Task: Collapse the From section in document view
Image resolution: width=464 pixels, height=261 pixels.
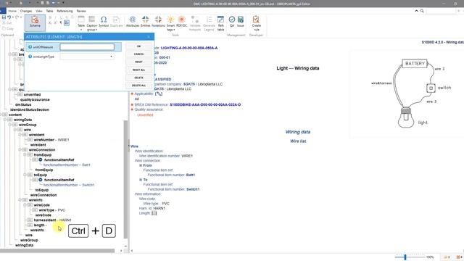Action: tap(141, 165)
